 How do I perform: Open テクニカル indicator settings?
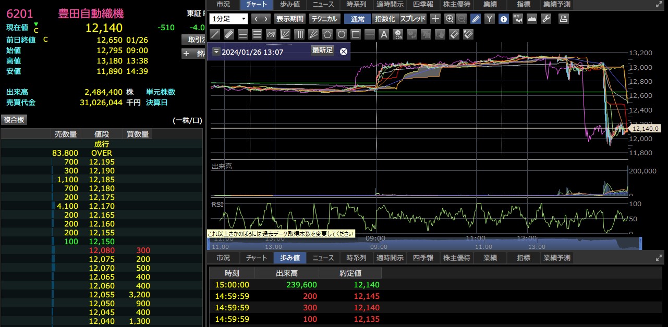click(324, 19)
